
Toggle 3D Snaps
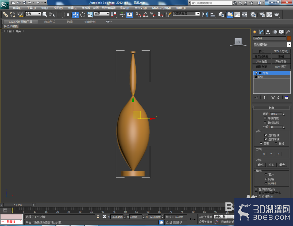pos(138,15)
